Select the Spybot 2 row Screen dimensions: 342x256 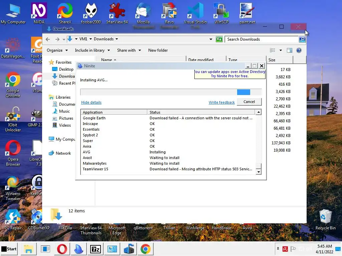(168, 135)
